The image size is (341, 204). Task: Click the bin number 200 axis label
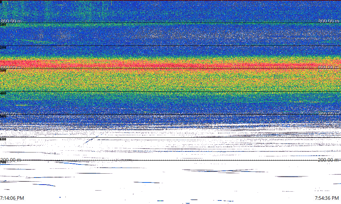pyautogui.click(x=3, y=48)
